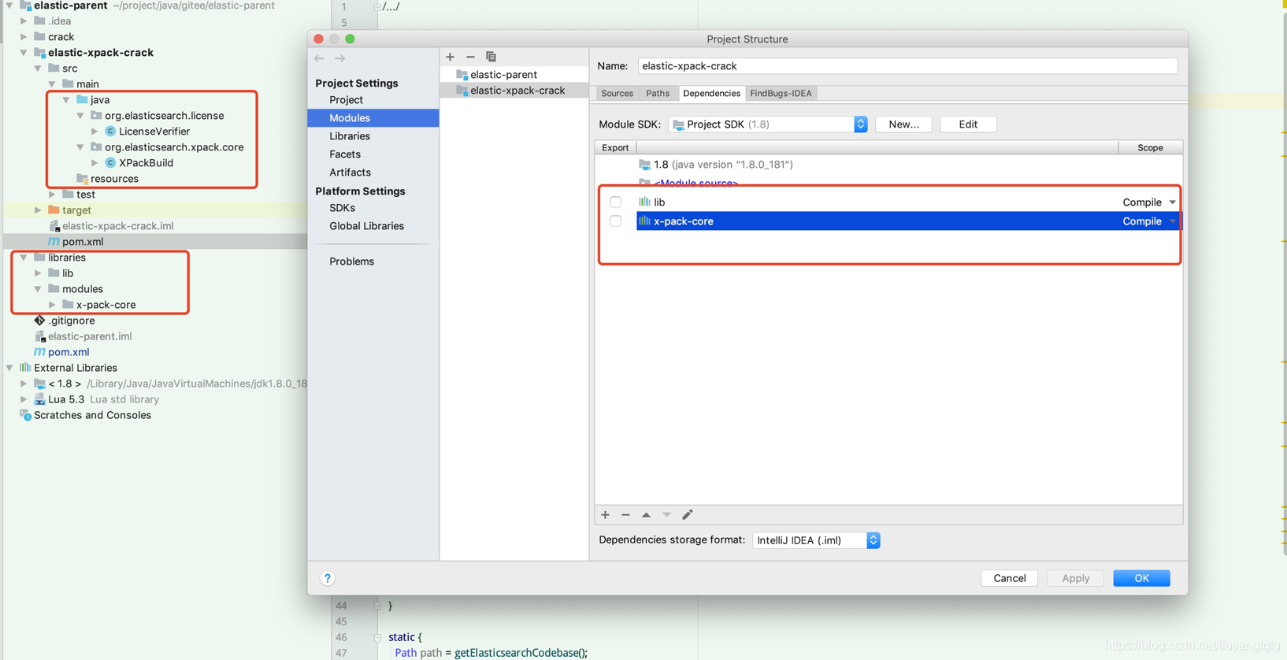The width and height of the screenshot is (1287, 660).
Task: Toggle the Export checkbox for x-pack-core
Action: [x=615, y=221]
